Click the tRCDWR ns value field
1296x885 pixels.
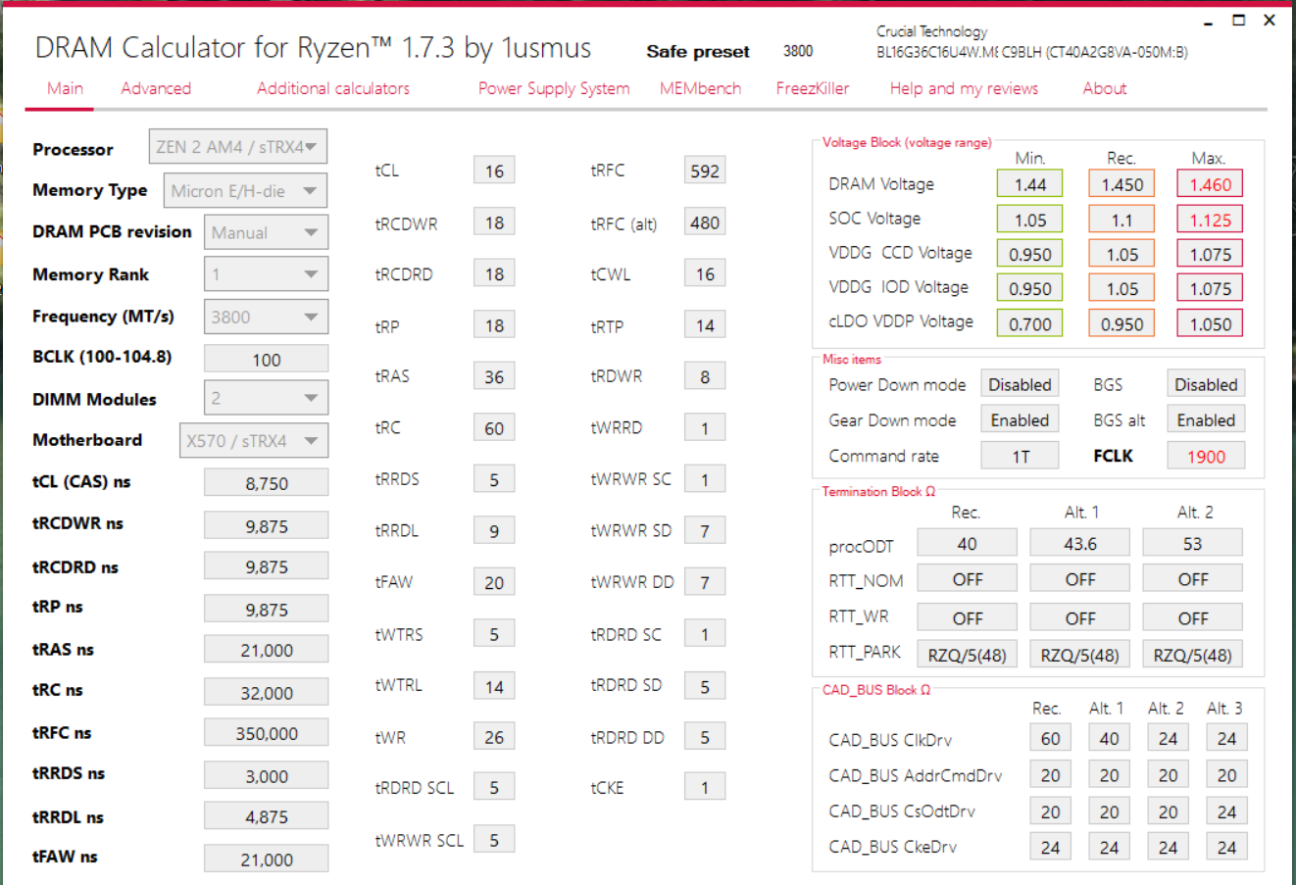pos(266,525)
